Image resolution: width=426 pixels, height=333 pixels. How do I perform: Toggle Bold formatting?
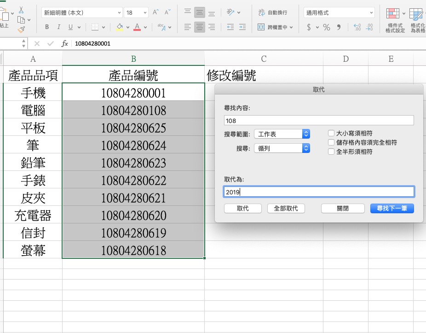[x=47, y=27]
